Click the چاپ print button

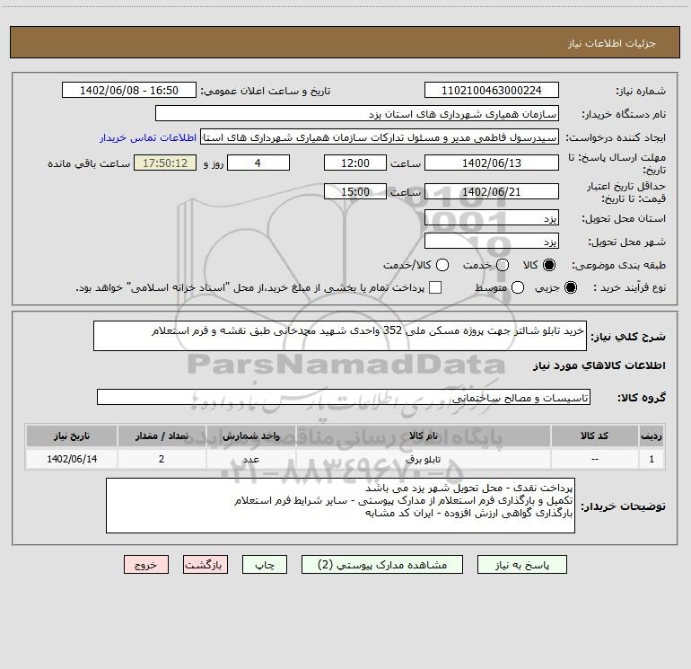[x=265, y=565]
